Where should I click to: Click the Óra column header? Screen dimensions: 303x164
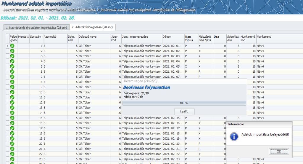coord(220,38)
